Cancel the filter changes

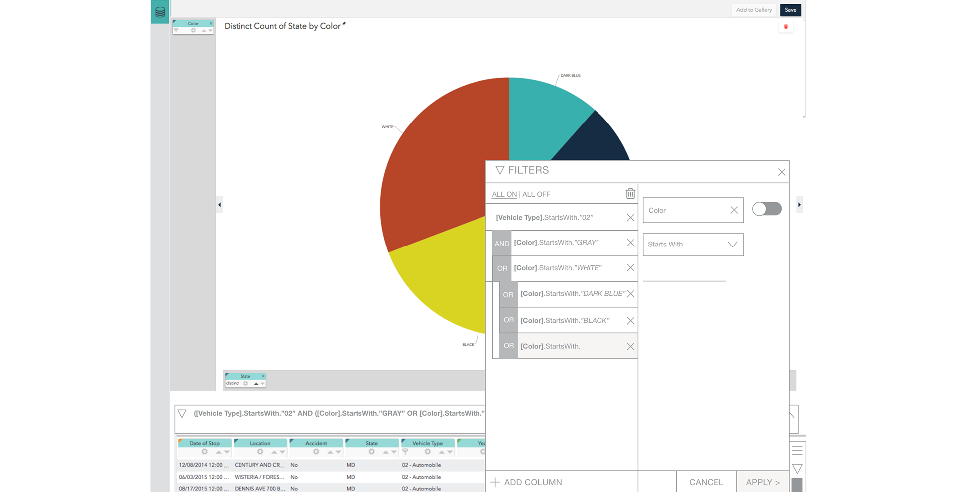(706, 482)
